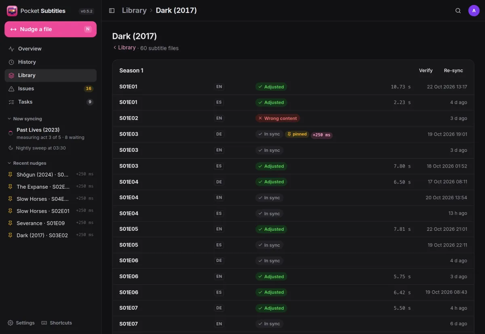Click the timestamp 20 Oct 2026 13:54
The width and height of the screenshot is (485, 334).
tap(446, 198)
